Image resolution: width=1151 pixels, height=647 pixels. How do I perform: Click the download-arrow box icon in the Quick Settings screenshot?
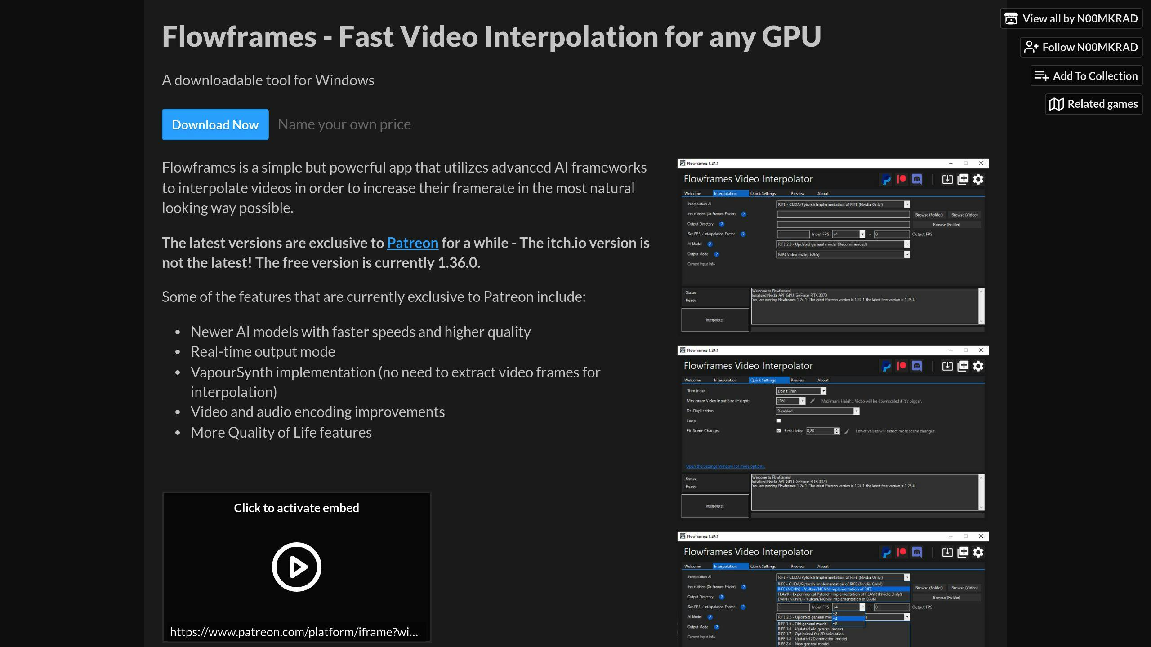947,366
